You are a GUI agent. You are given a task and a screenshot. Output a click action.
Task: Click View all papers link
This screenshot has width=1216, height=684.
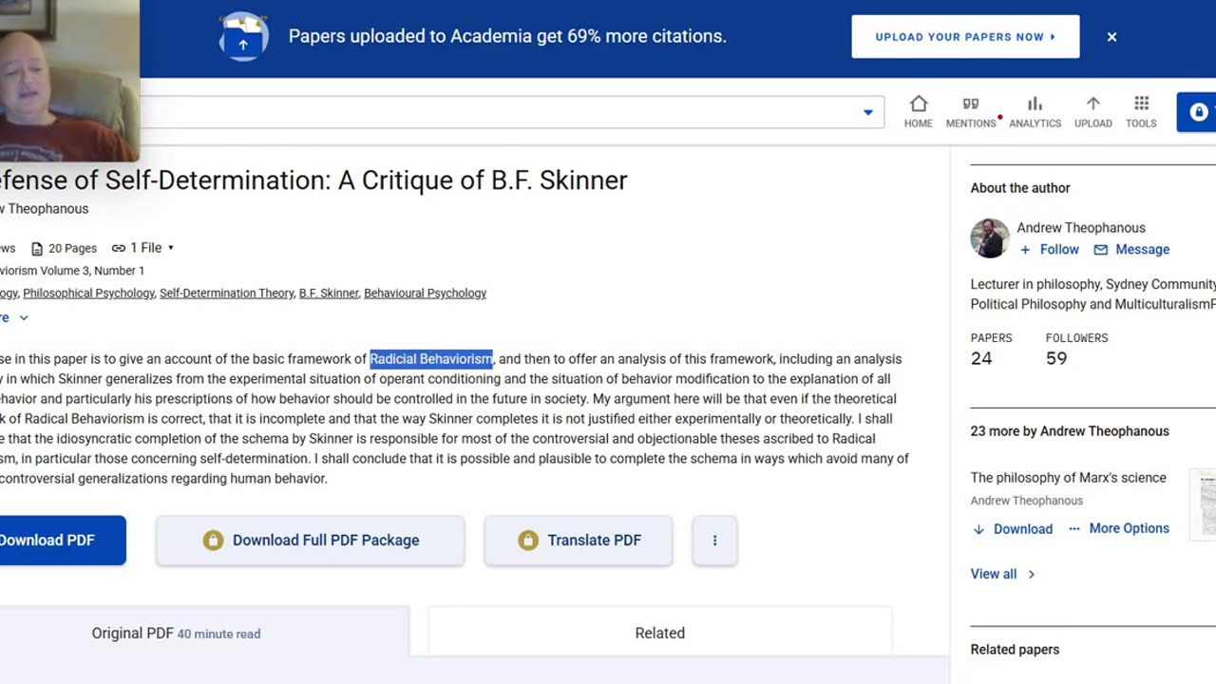click(x=1003, y=574)
